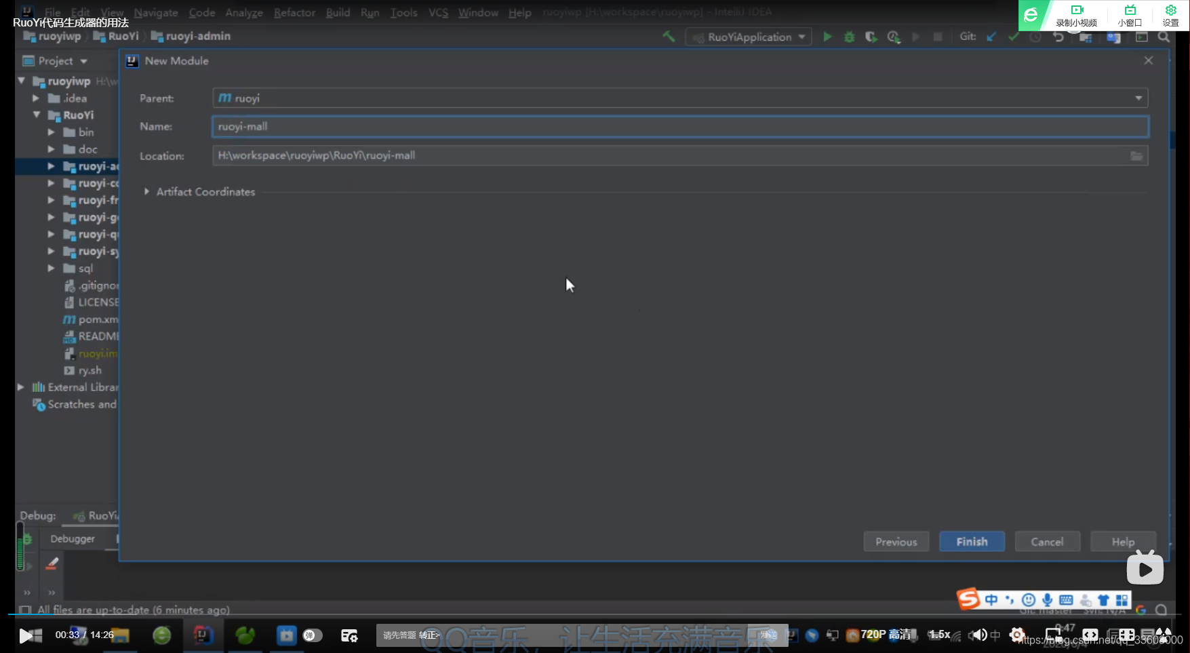Image resolution: width=1190 pixels, height=653 pixels.
Task: Click the Finish button
Action: coord(972,542)
